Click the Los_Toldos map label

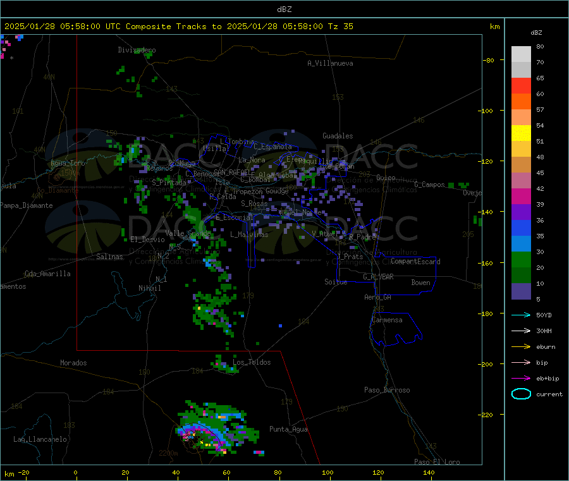(252, 362)
